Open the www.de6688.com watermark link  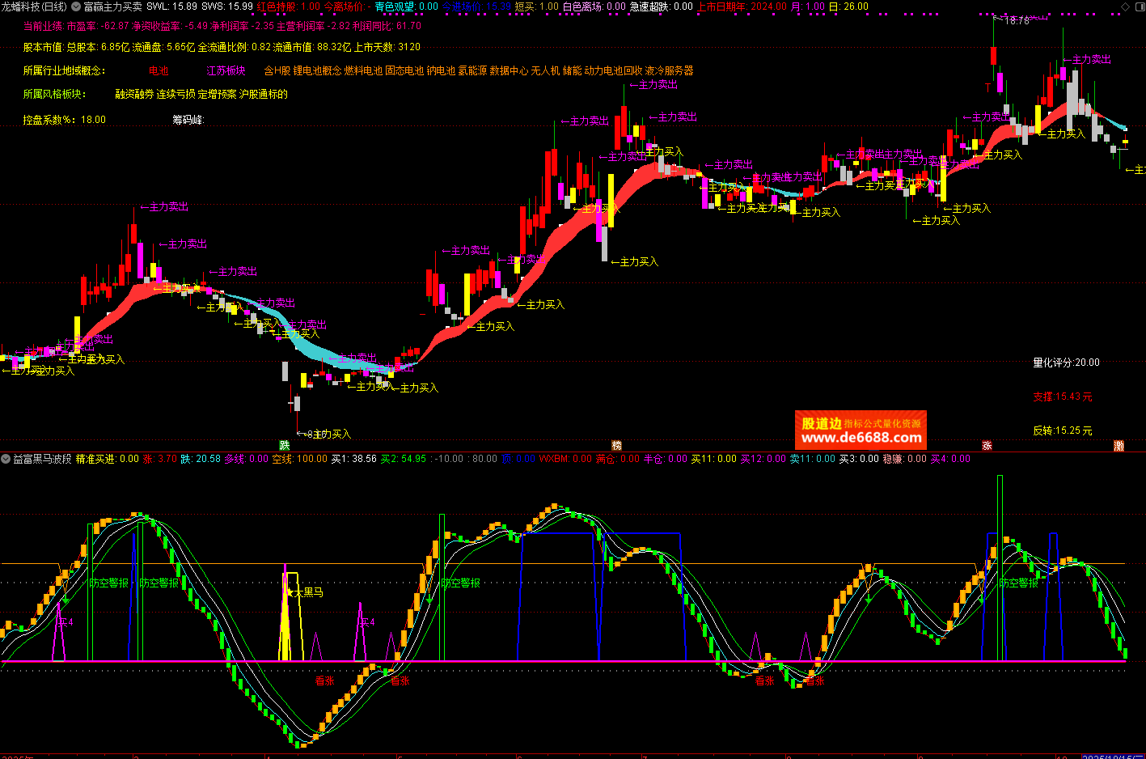(x=861, y=438)
